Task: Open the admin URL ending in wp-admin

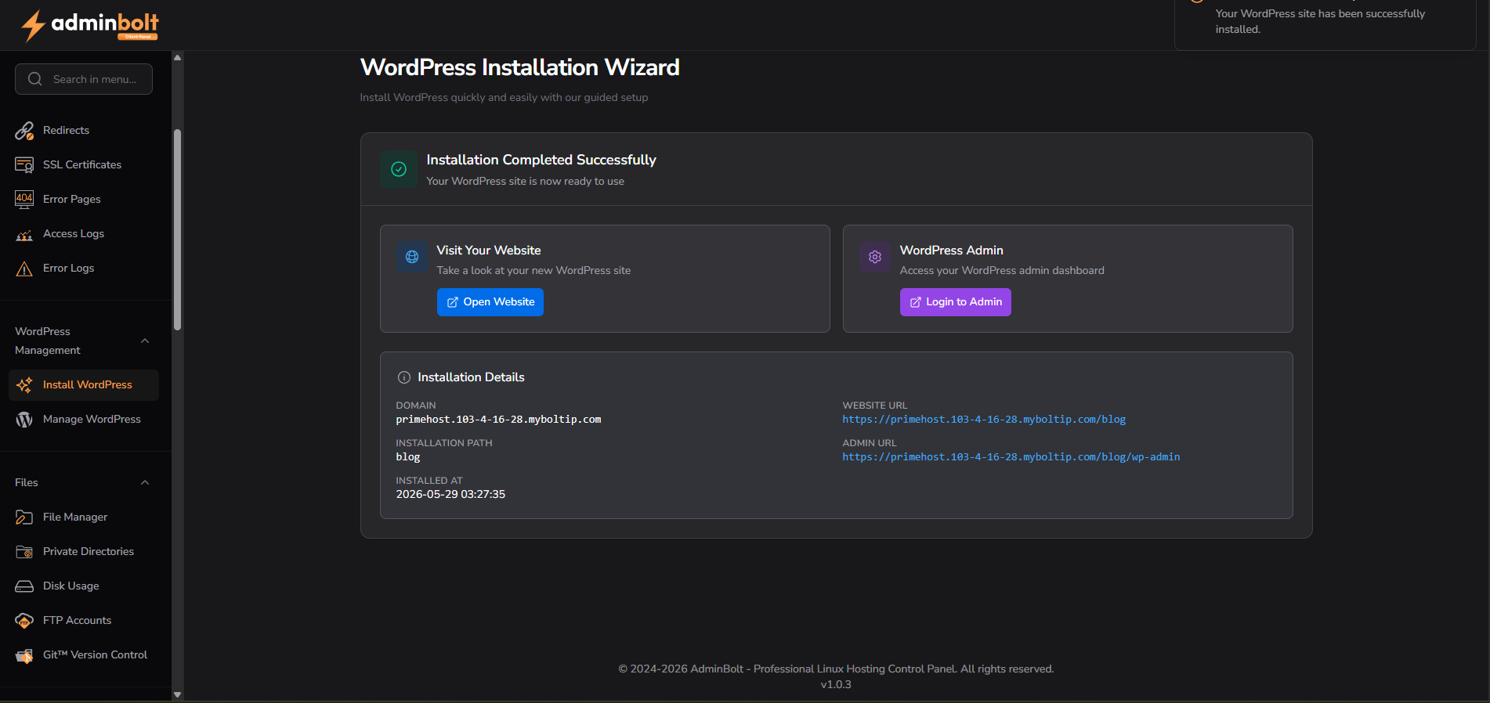Action: [x=1011, y=457]
